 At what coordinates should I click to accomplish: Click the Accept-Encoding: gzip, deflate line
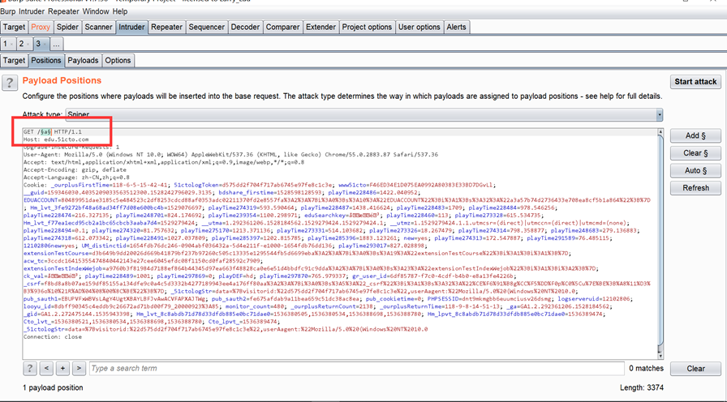[75, 170]
